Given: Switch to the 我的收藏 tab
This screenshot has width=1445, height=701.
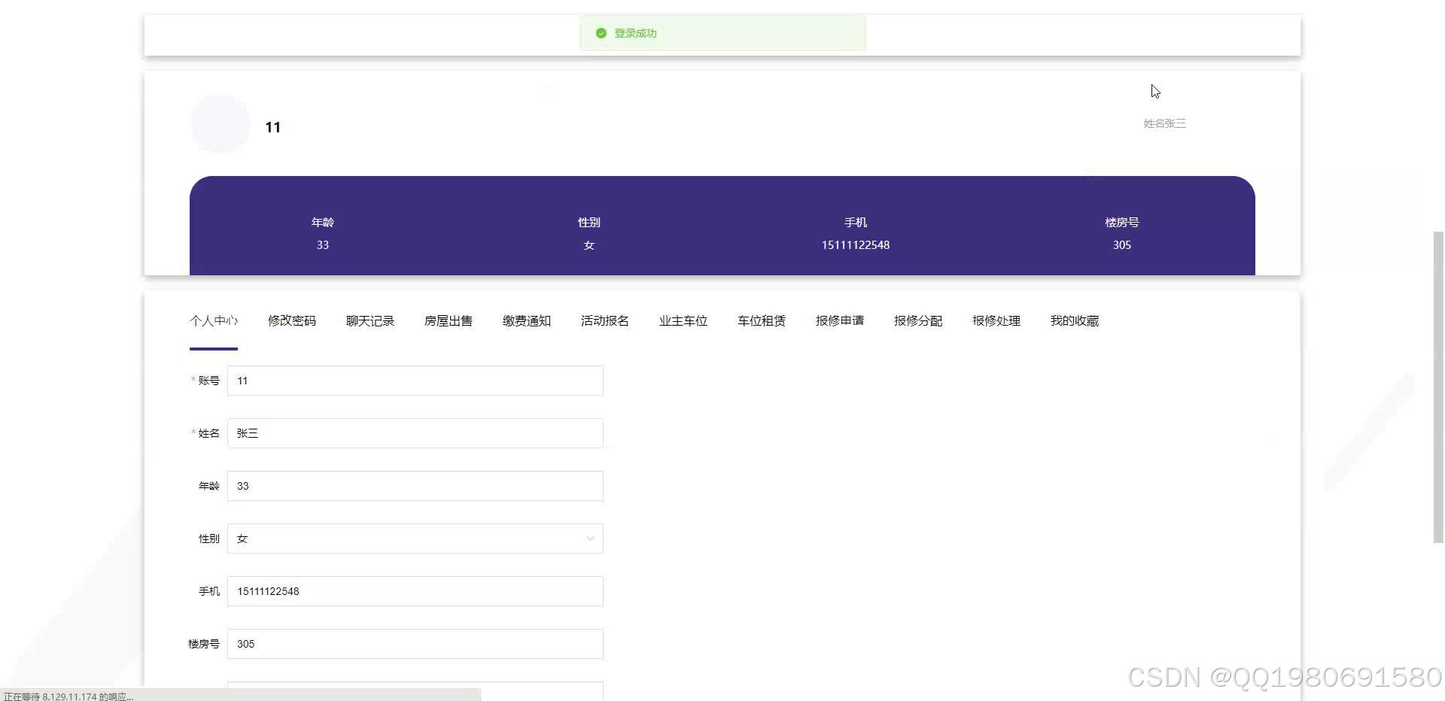Looking at the screenshot, I should [x=1075, y=321].
